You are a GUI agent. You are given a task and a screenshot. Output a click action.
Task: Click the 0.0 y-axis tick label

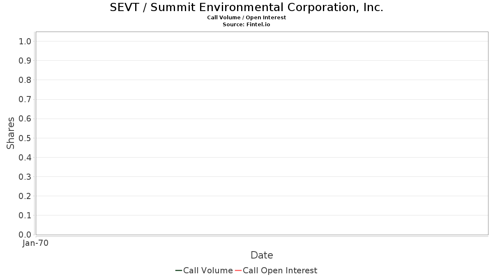(25, 235)
